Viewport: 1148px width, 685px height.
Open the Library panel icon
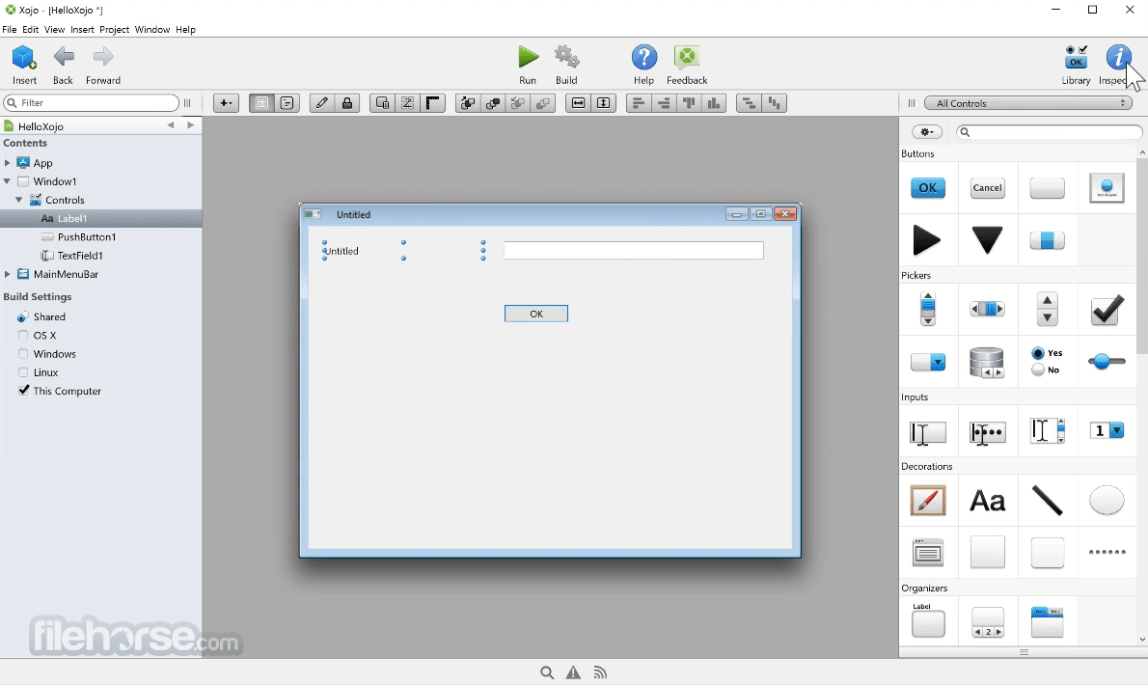[1075, 58]
